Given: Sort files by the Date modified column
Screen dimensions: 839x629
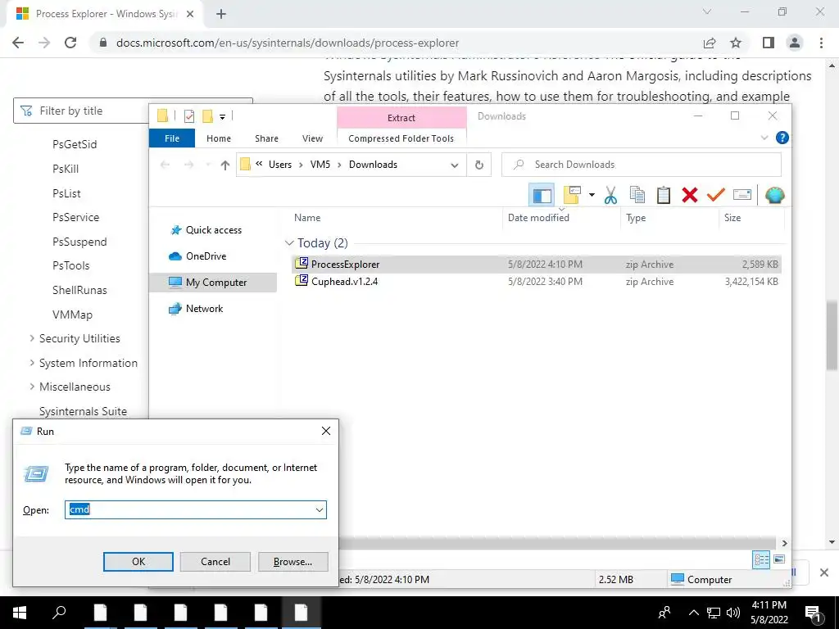Looking at the screenshot, I should [538, 218].
